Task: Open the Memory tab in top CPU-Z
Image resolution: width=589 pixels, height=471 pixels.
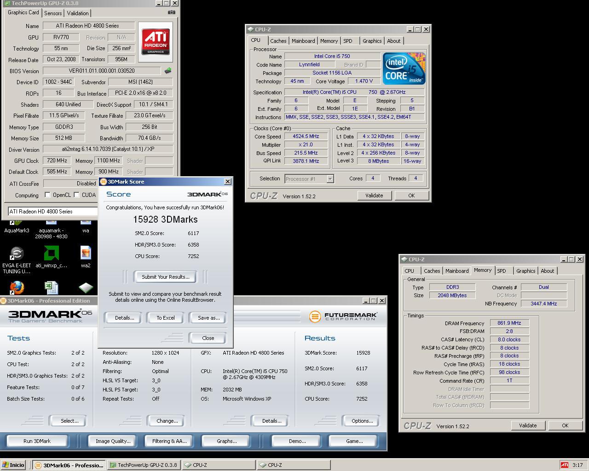Action: coord(329,41)
